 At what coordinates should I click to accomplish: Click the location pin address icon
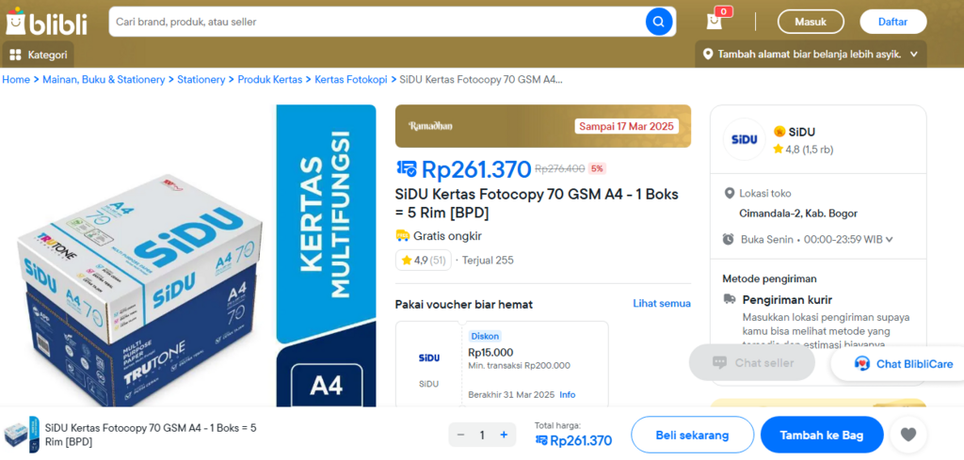(709, 55)
